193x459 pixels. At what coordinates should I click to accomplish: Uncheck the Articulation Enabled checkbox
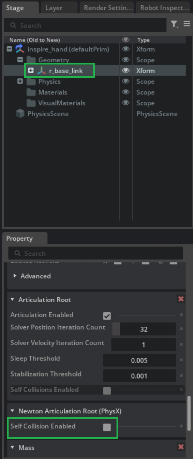pos(107,316)
